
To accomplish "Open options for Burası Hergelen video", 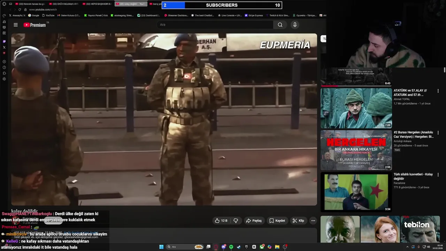I will (438, 132).
